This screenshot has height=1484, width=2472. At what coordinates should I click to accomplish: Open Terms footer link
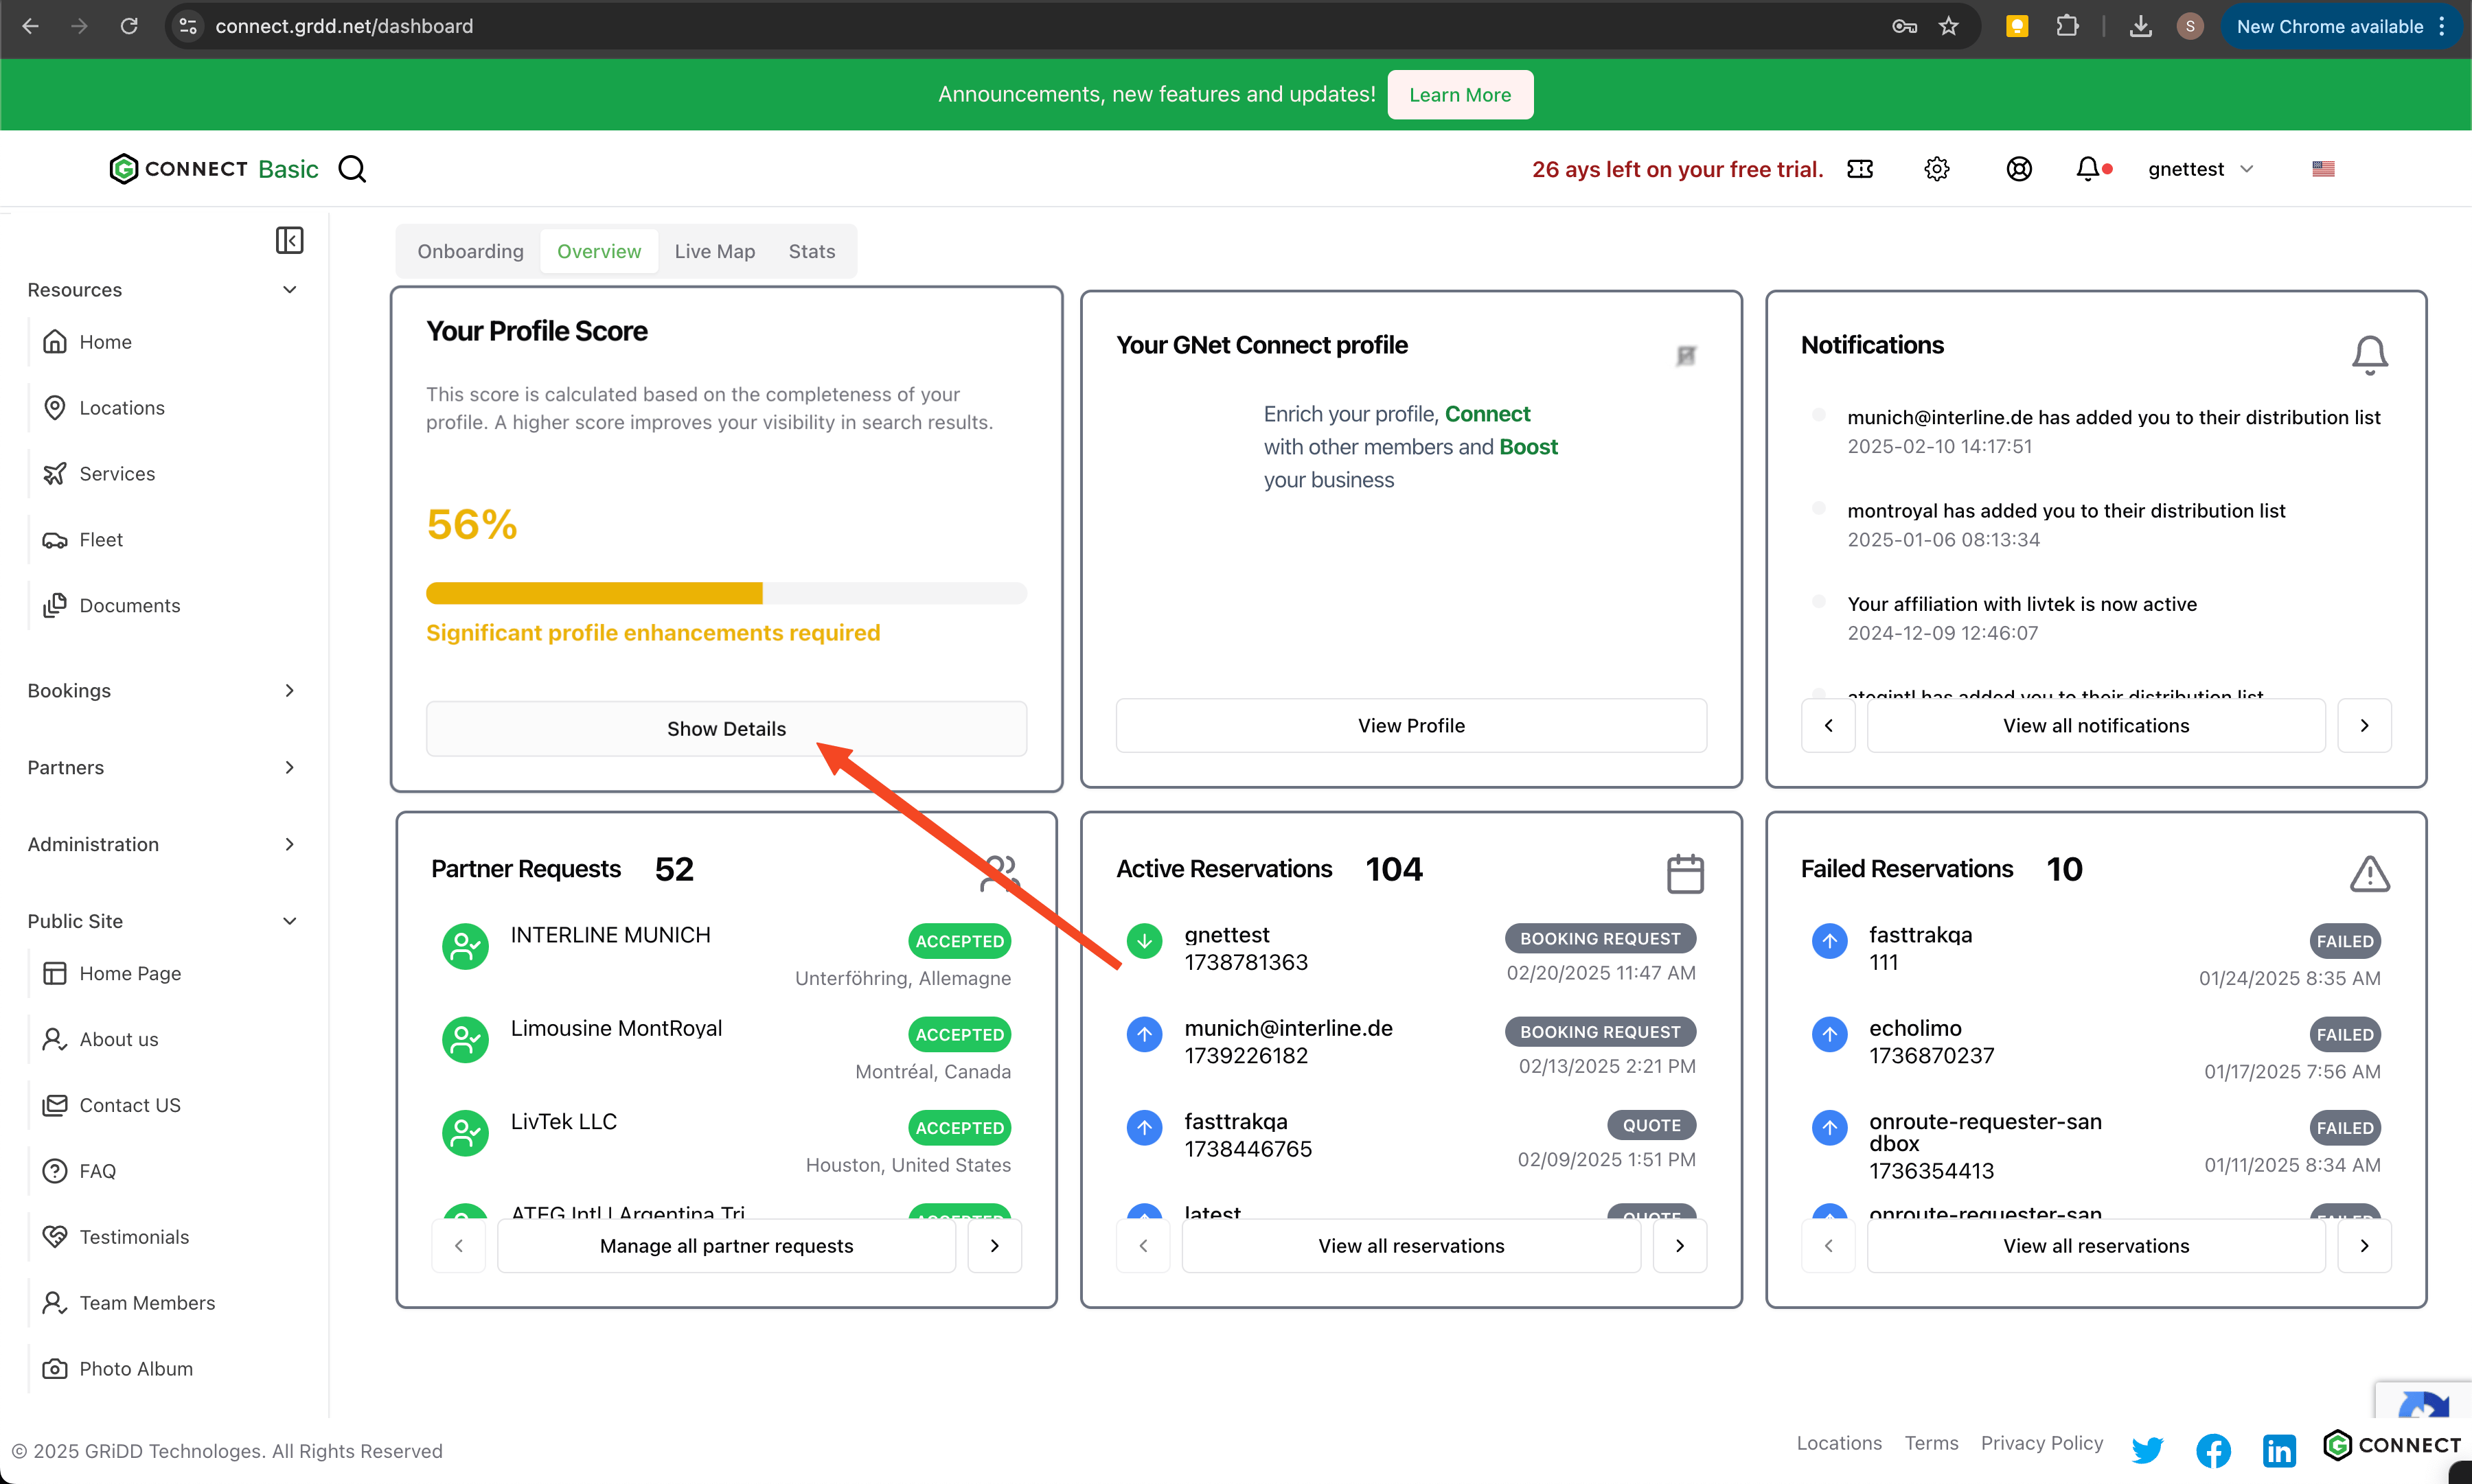(x=1931, y=1443)
